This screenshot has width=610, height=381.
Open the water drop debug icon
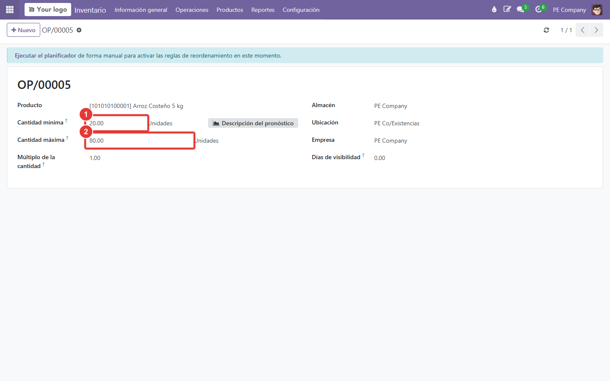[x=494, y=9]
